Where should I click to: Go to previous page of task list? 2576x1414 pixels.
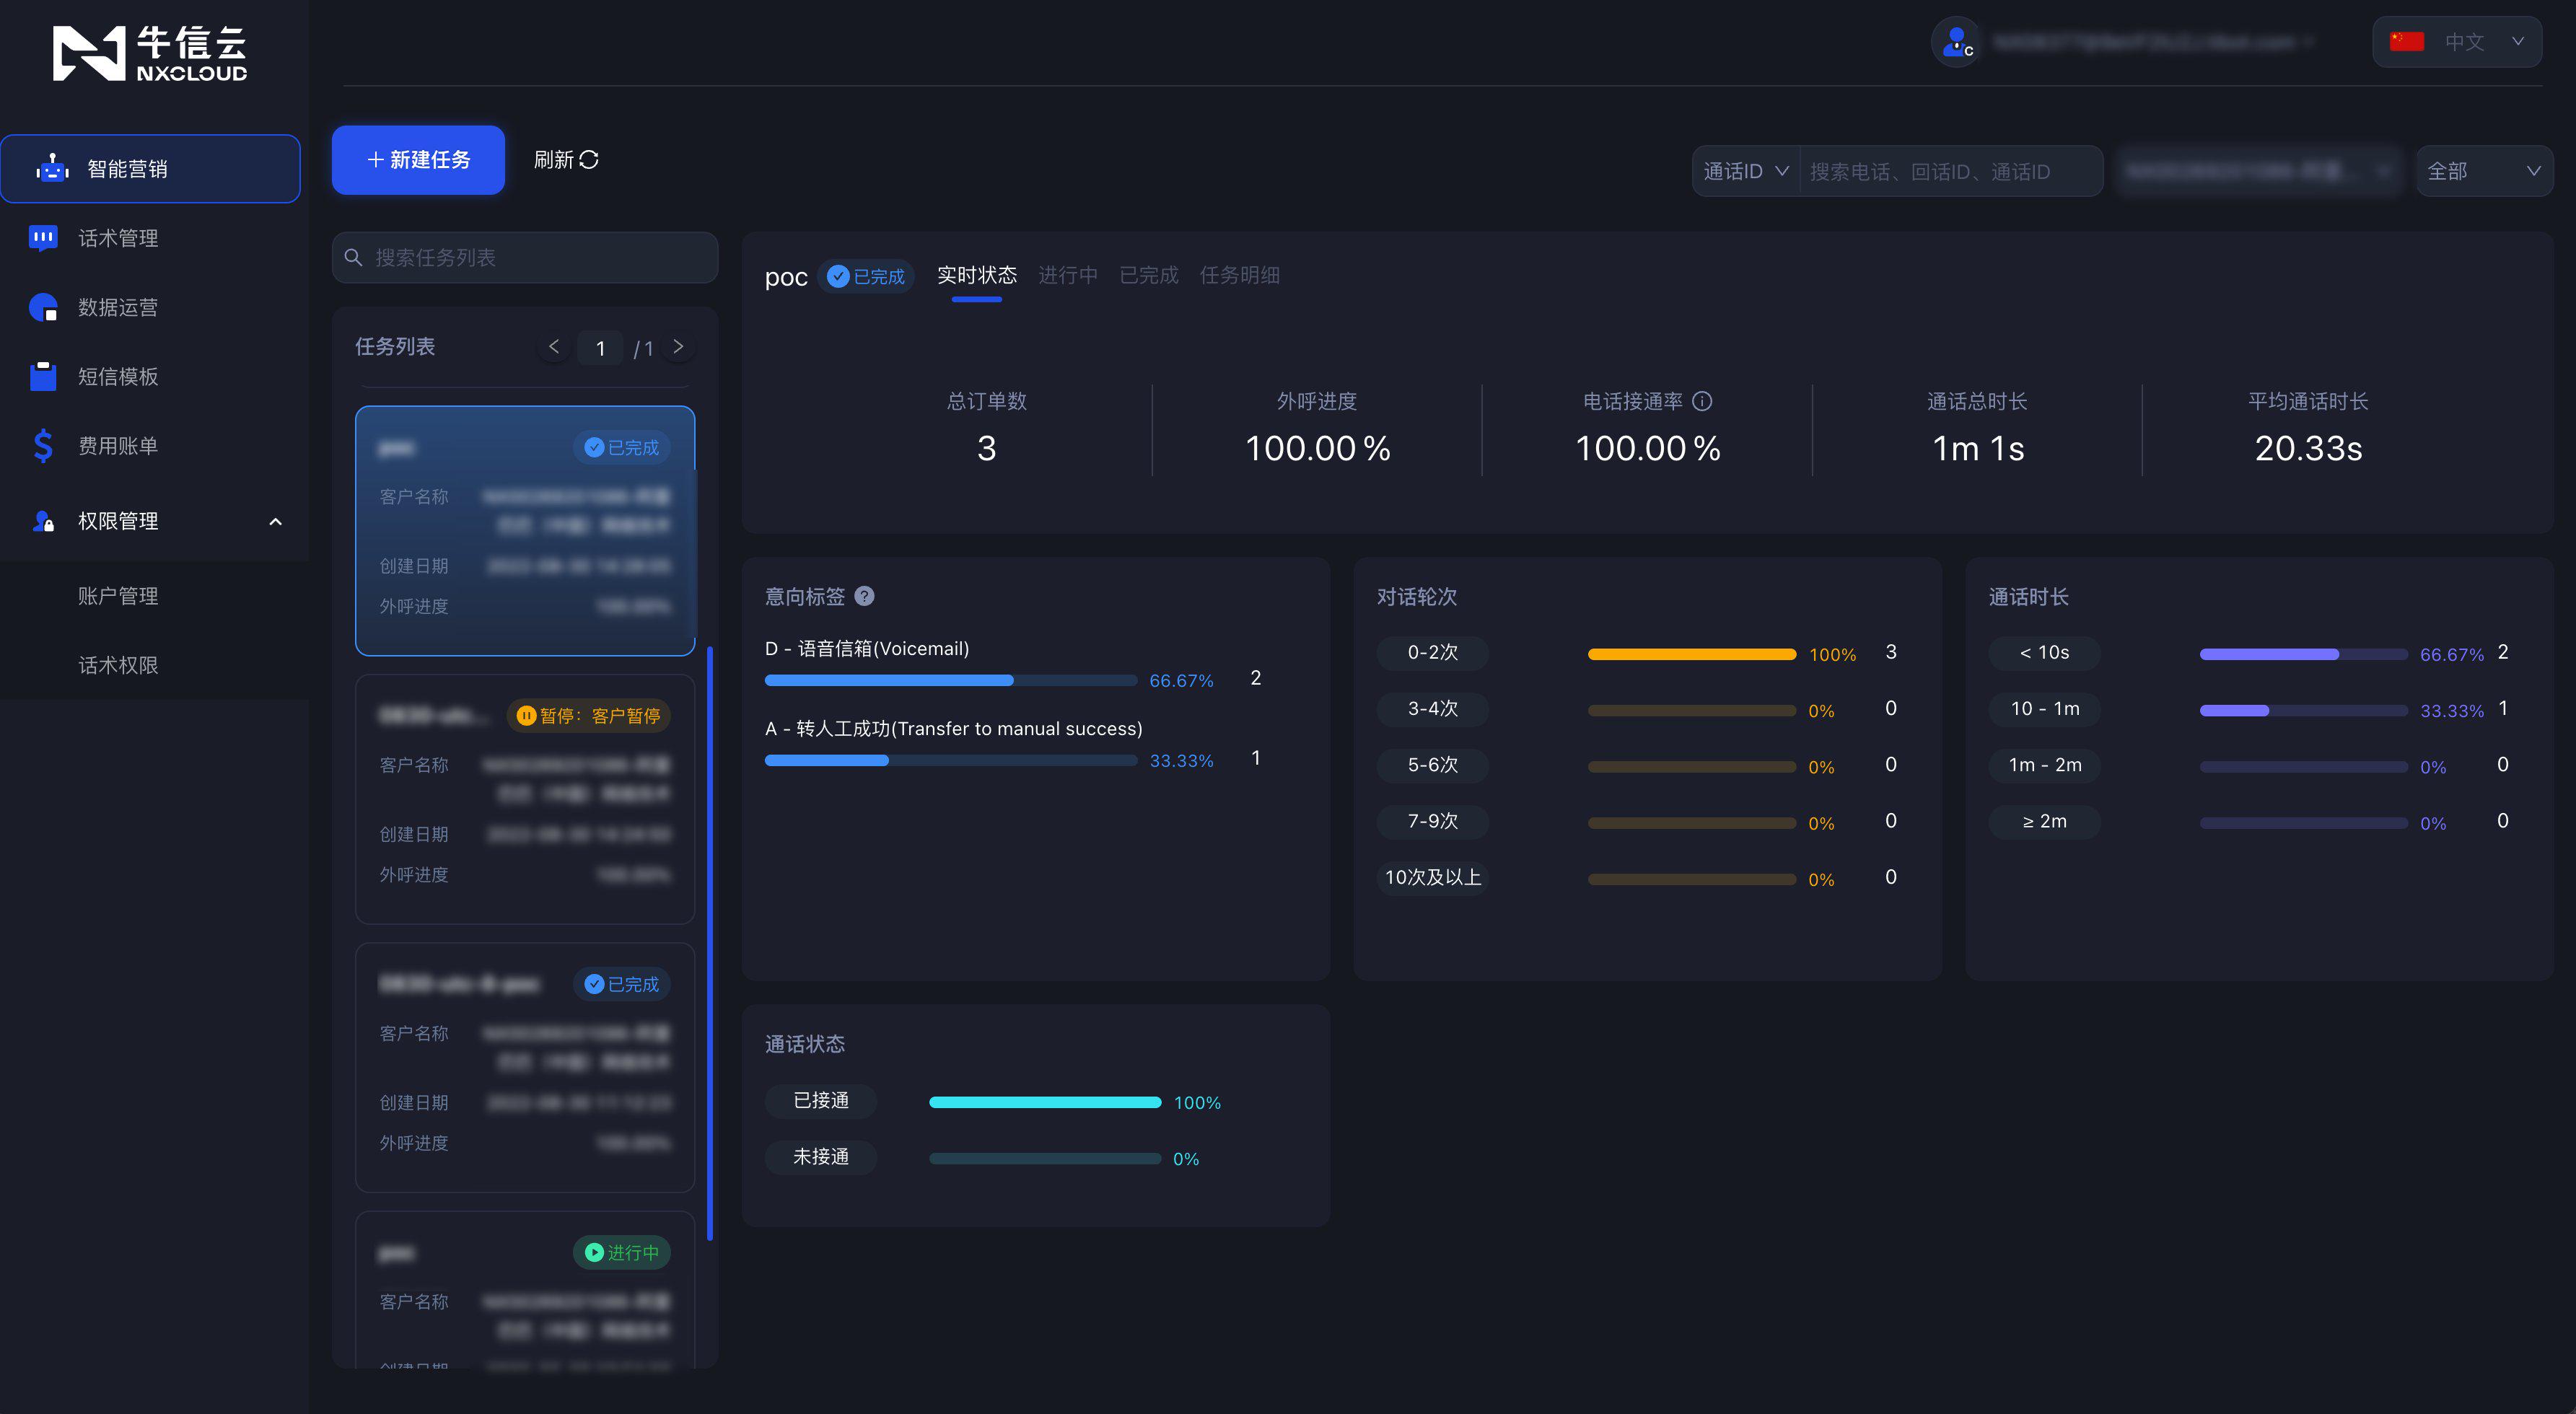(554, 347)
